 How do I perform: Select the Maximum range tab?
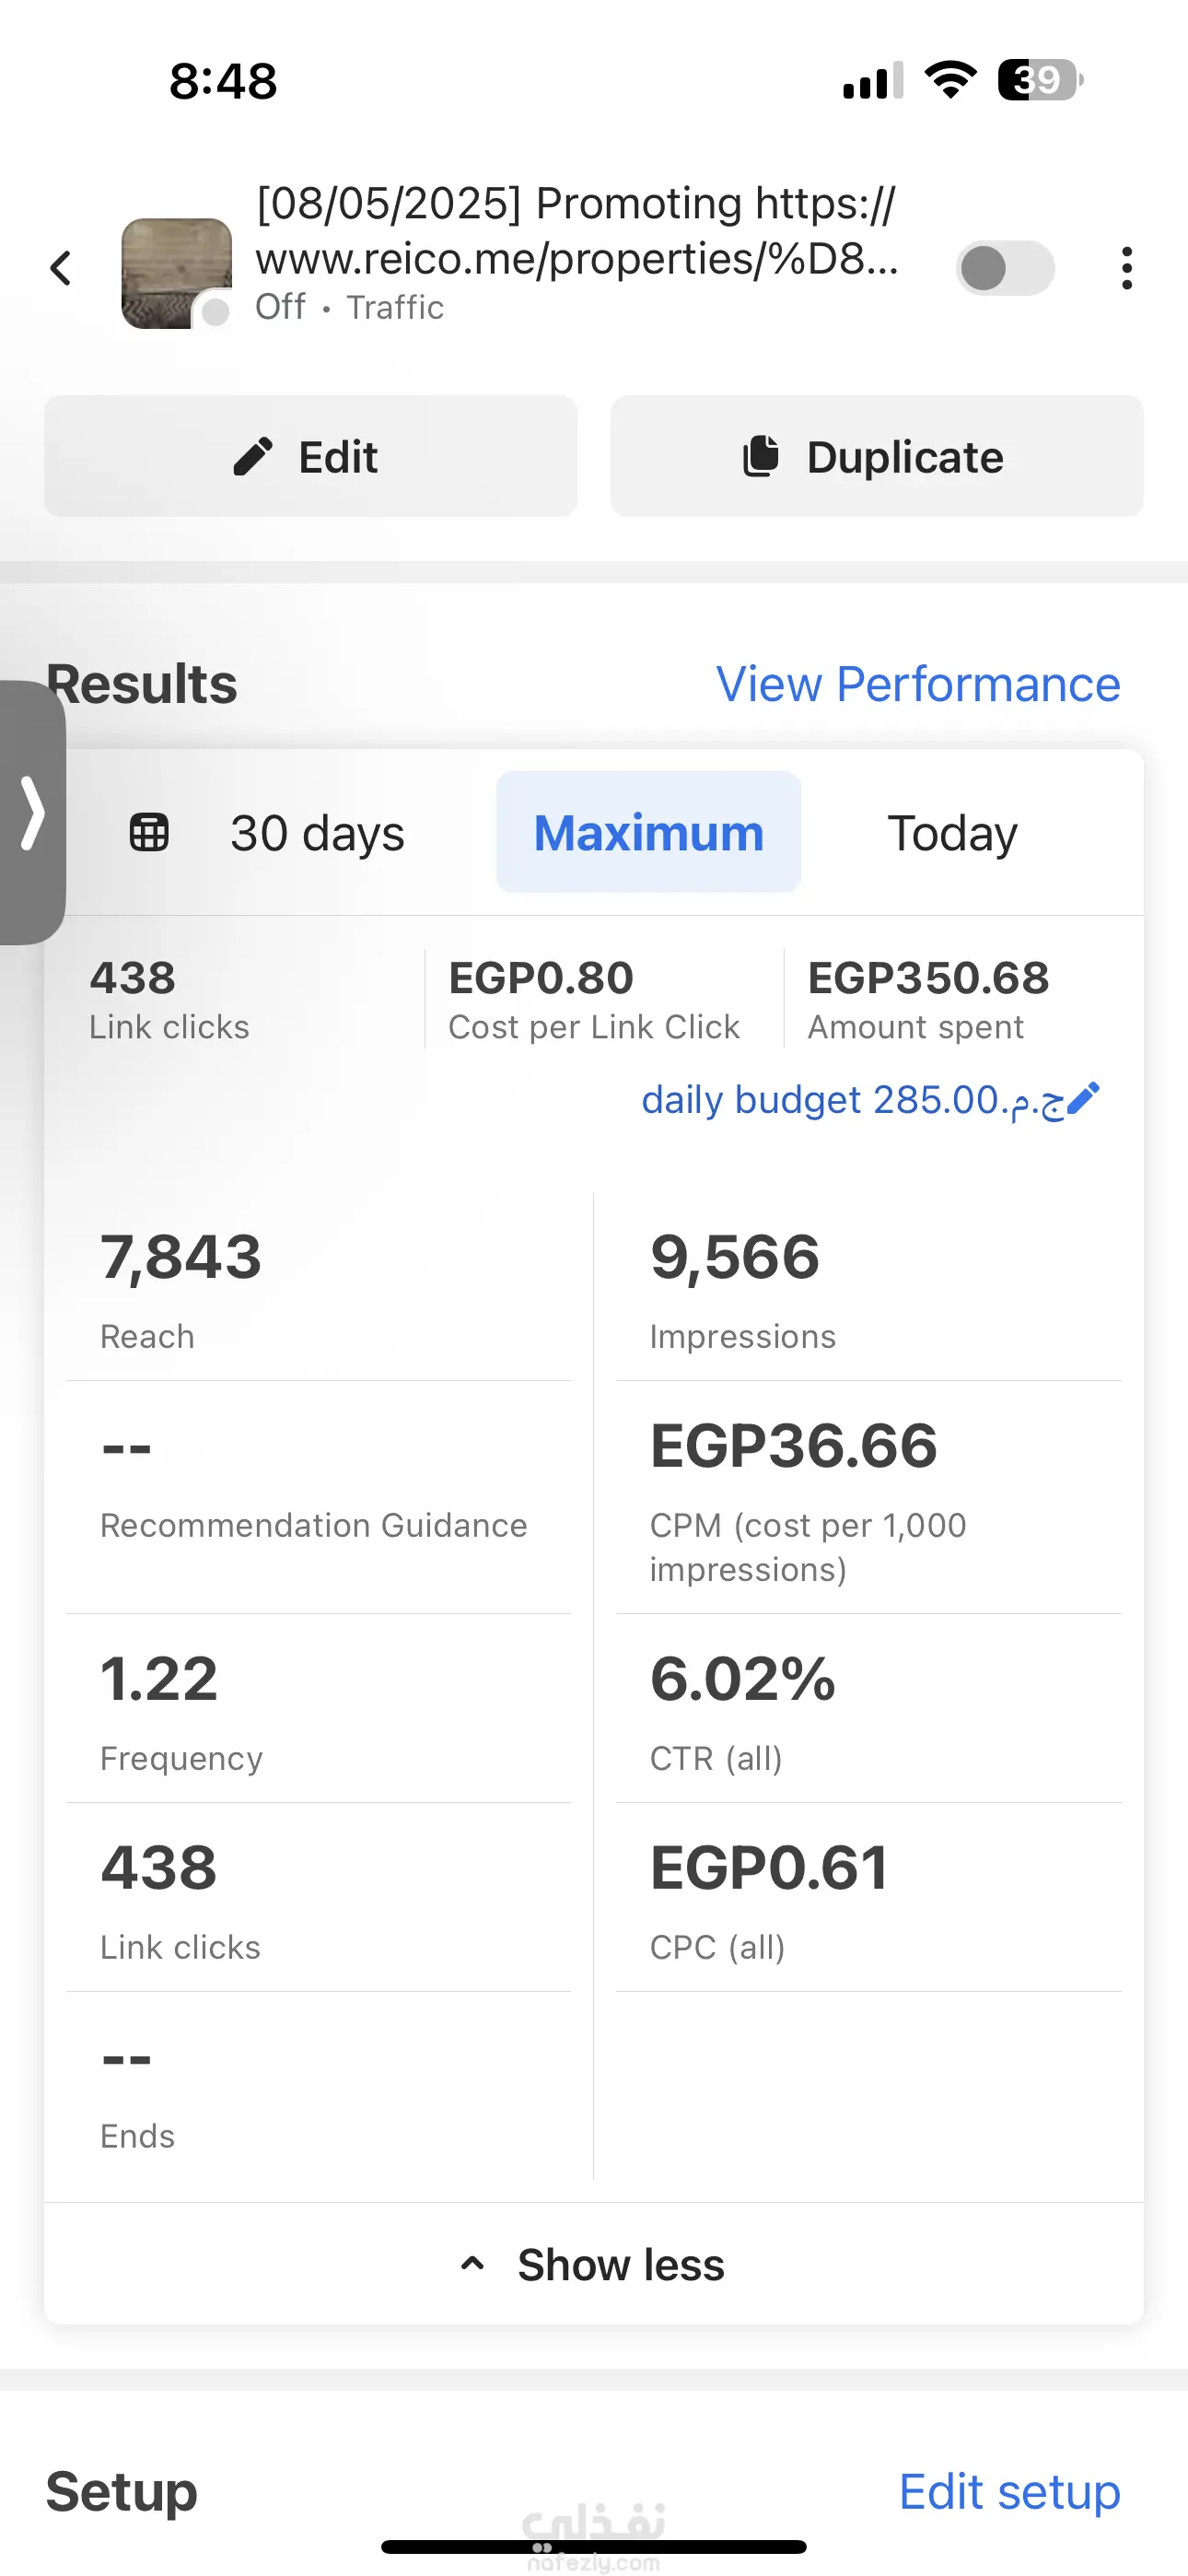pos(648,833)
